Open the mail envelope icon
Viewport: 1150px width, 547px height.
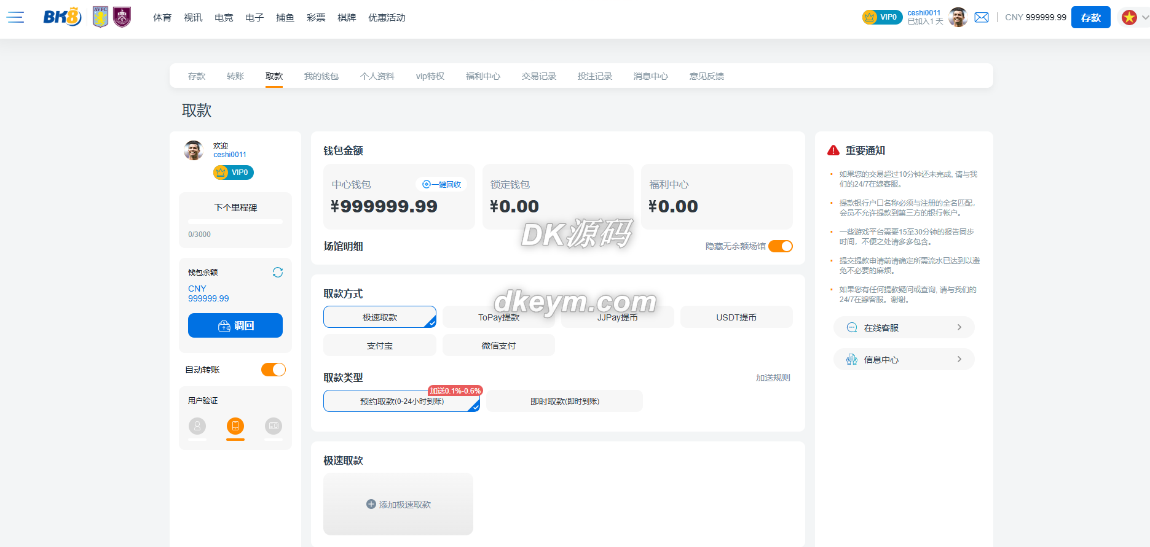982,17
